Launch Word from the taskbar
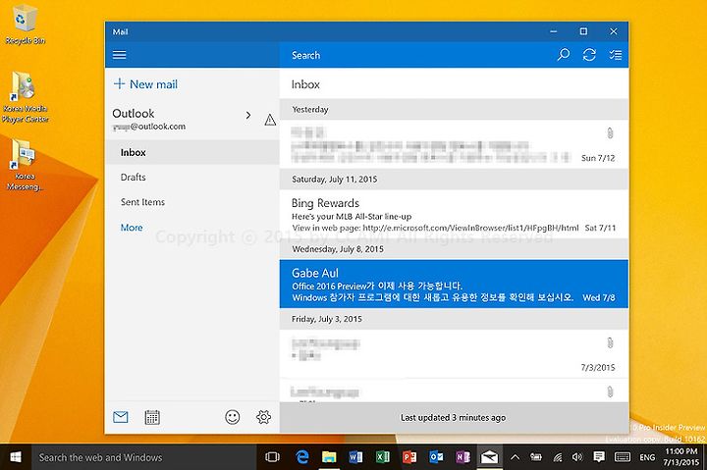Image resolution: width=707 pixels, height=470 pixels. point(355,457)
